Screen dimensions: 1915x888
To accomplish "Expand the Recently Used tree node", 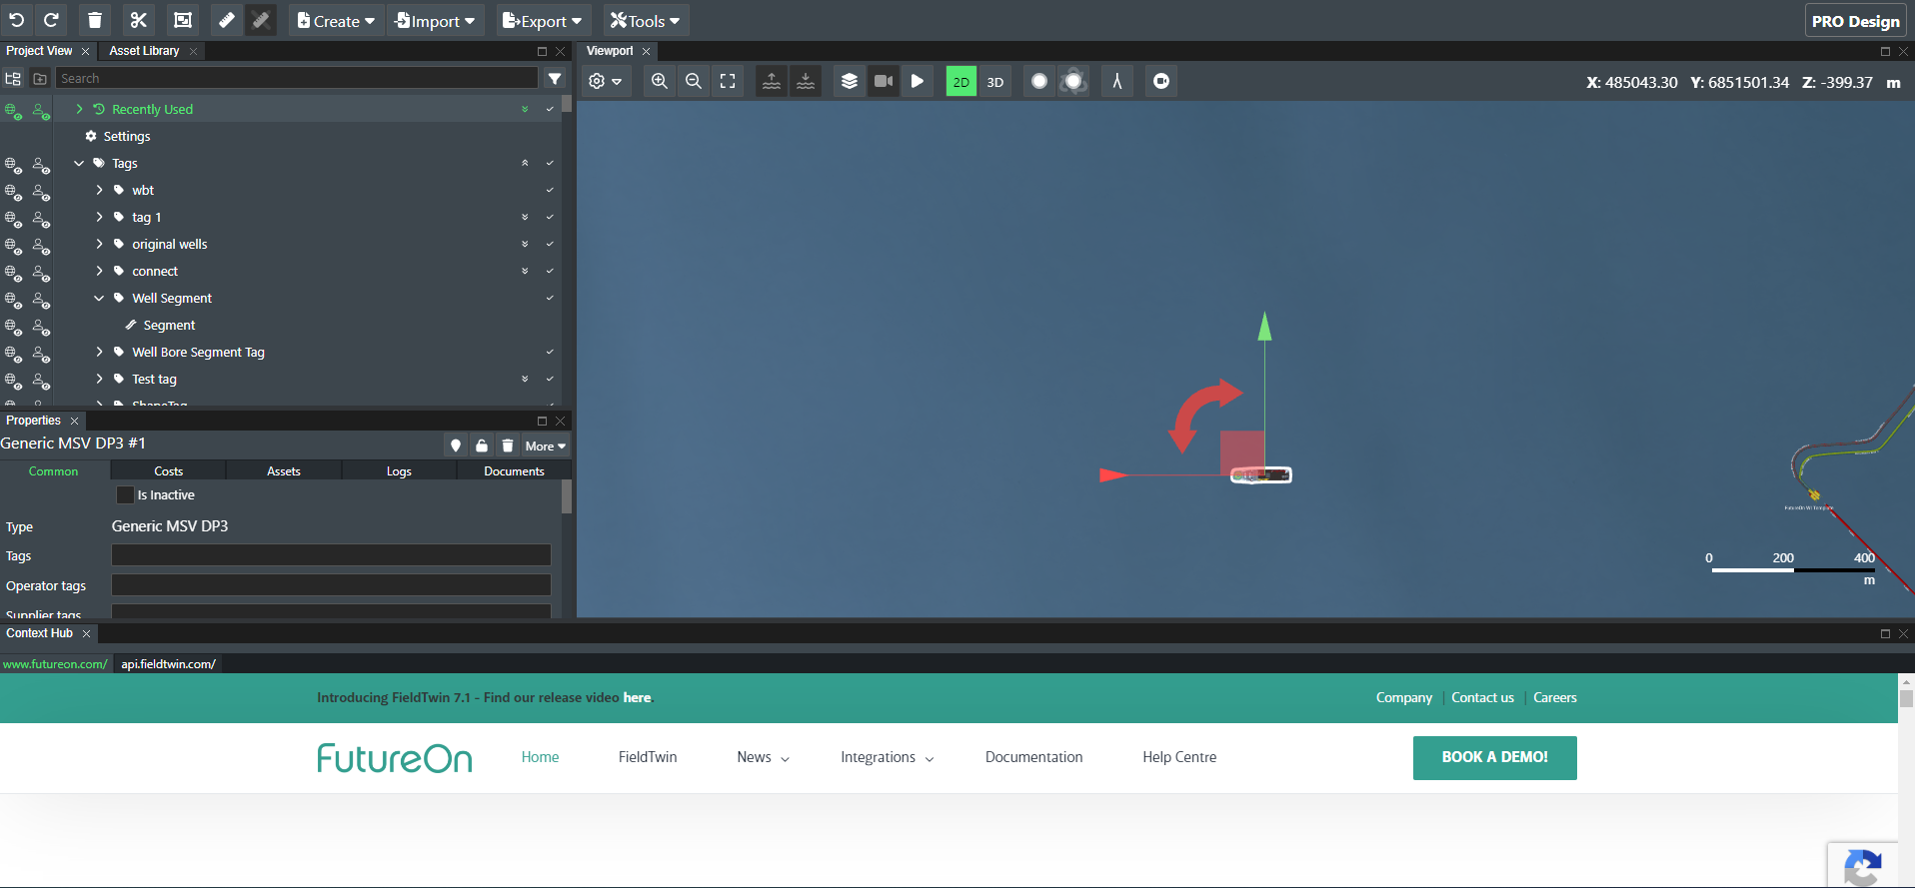I will (79, 109).
